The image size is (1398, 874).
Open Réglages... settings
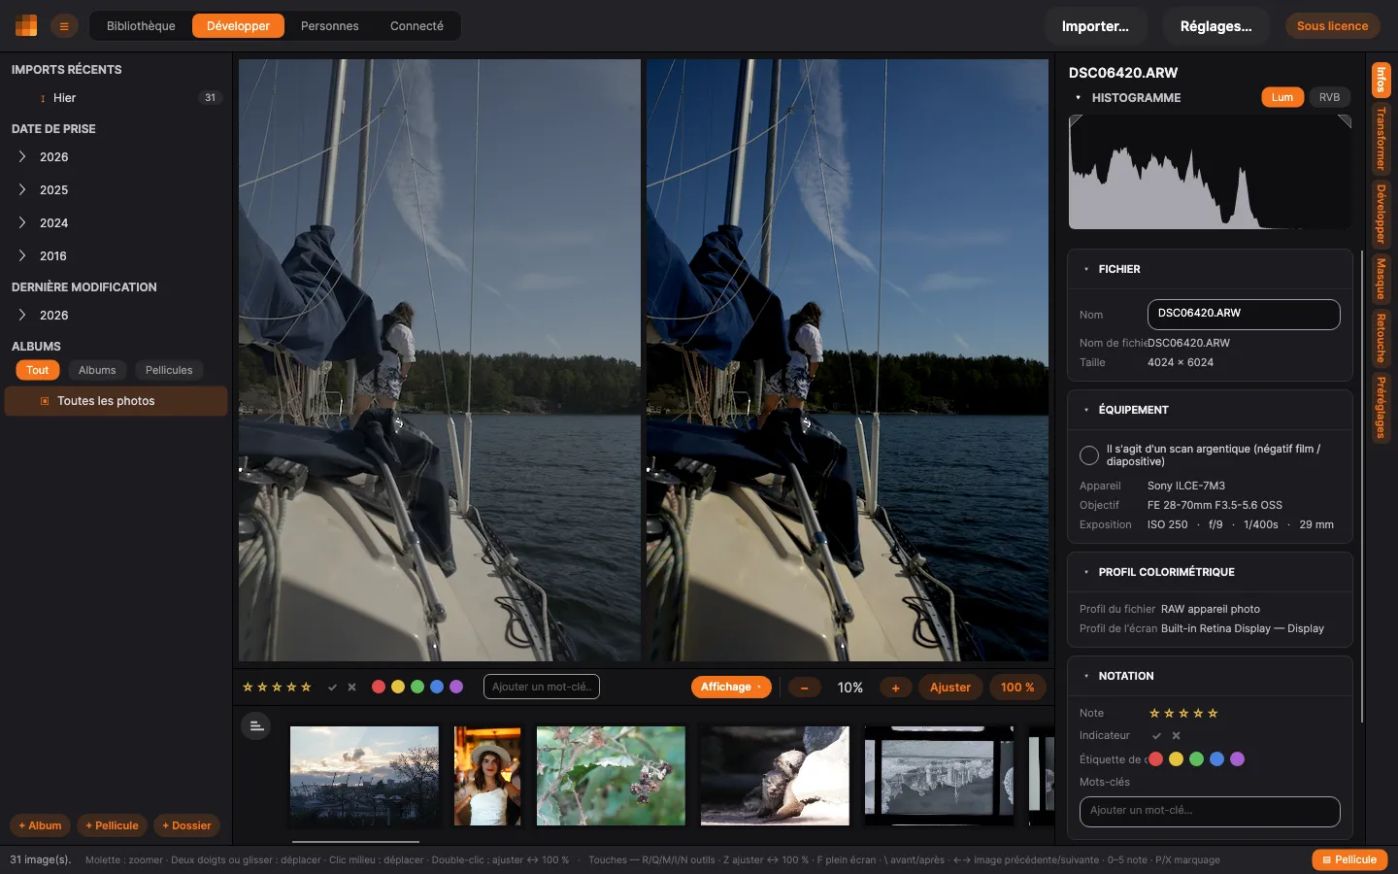[1215, 26]
